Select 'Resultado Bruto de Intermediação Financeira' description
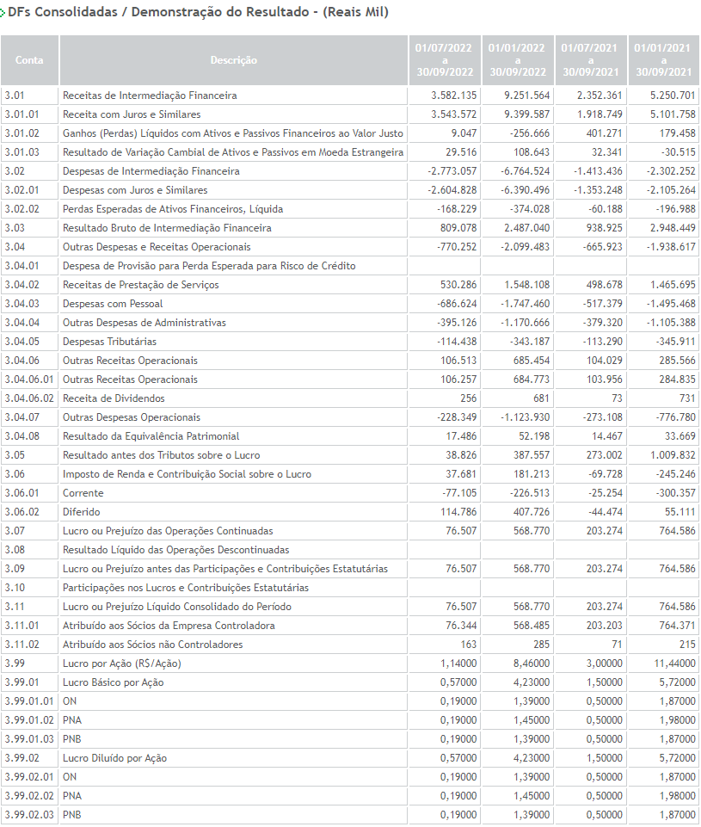701x827 pixels. click(x=167, y=228)
